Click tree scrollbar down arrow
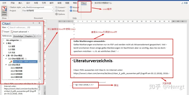Image resolution: width=189 pixels, height=95 pixels. click(x=39, y=78)
